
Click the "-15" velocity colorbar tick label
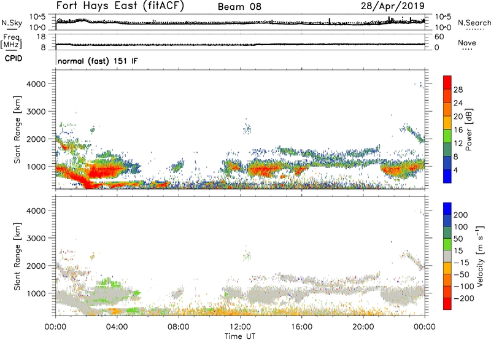coord(462,263)
